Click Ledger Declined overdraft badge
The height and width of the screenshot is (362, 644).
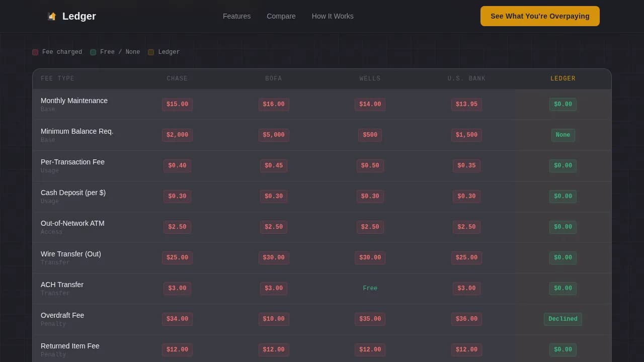[563, 319]
